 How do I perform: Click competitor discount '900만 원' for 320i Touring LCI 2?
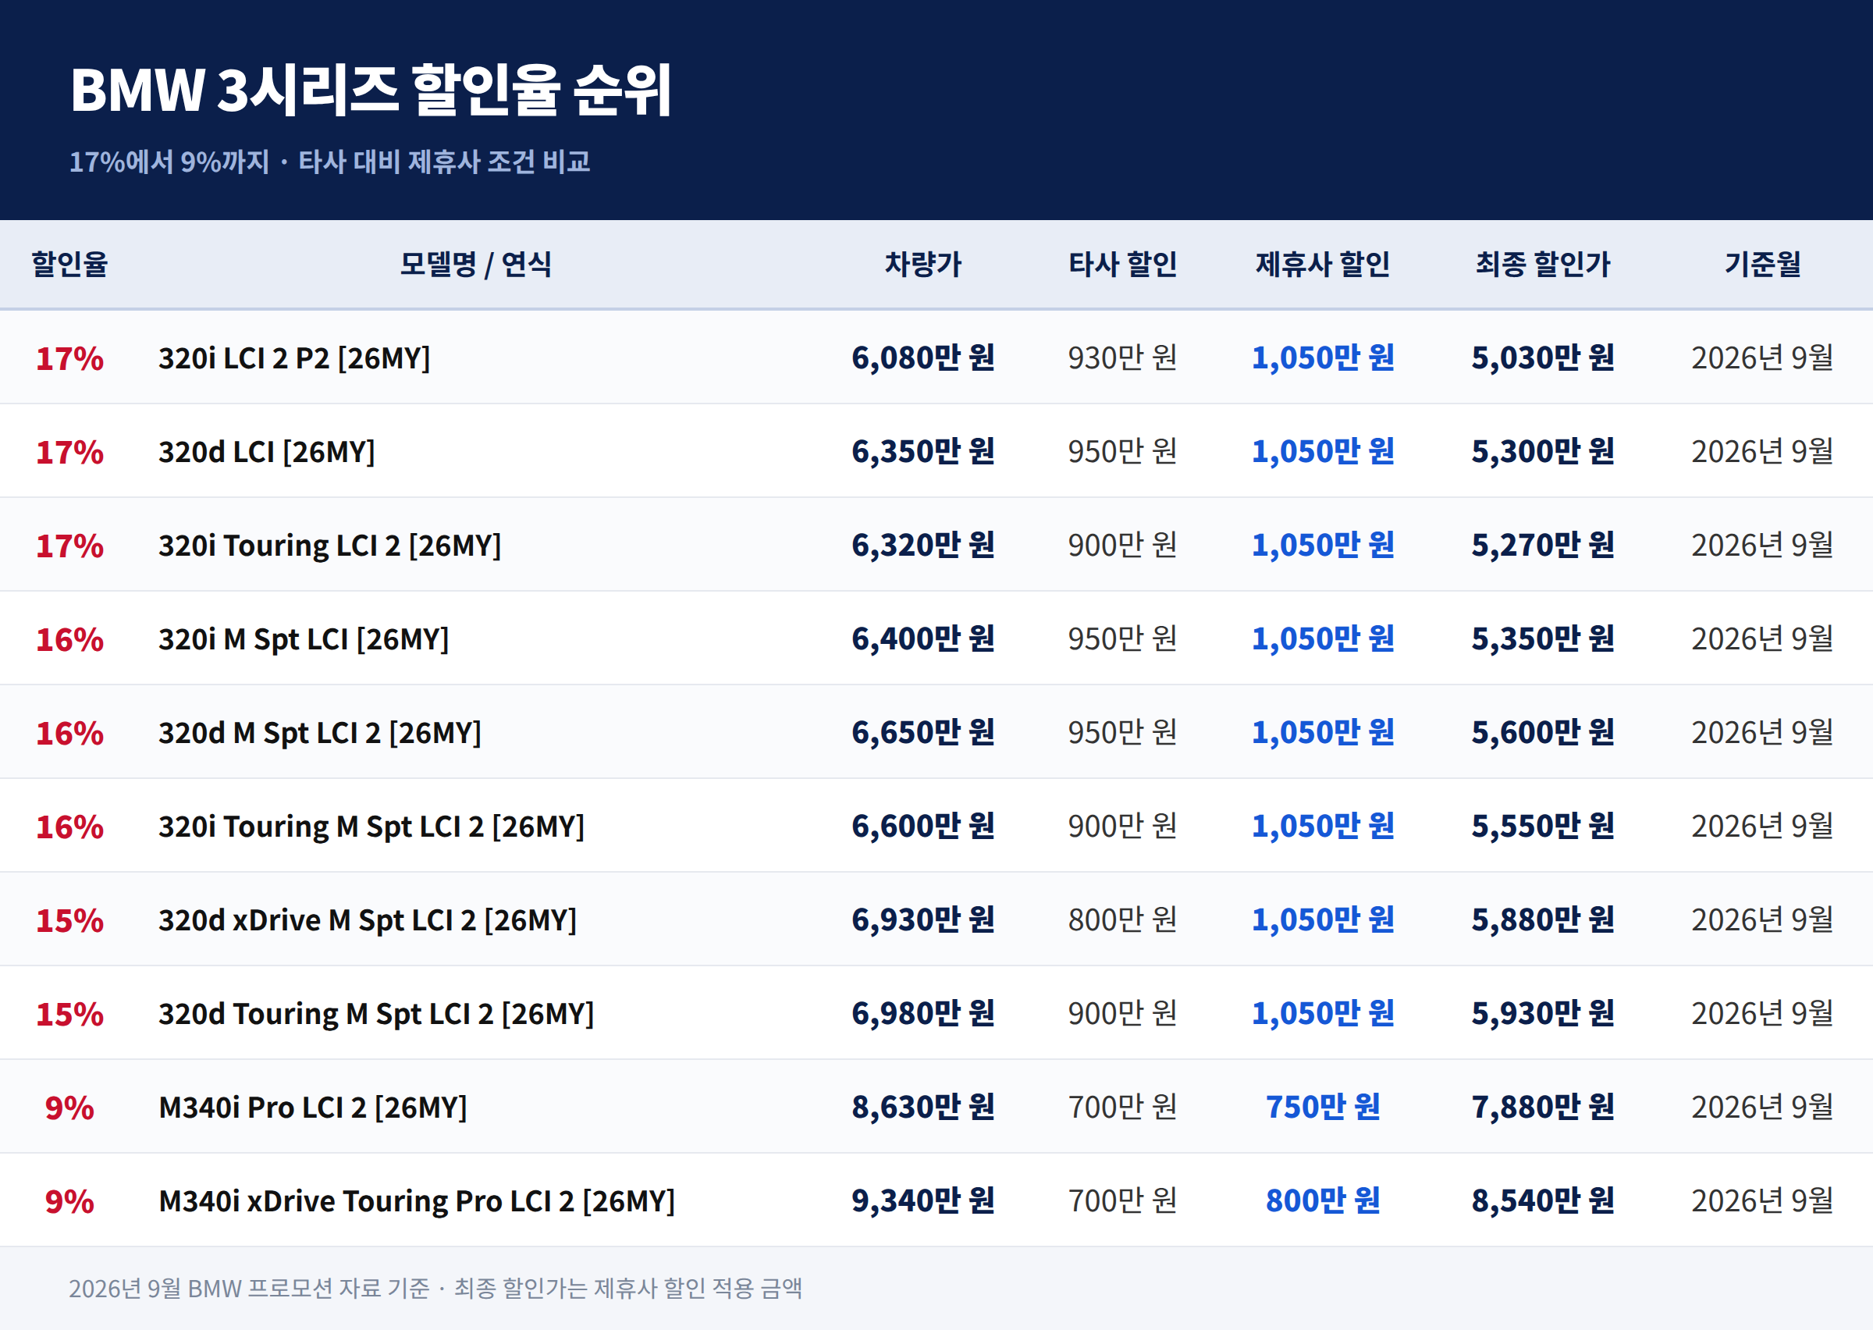point(1122,546)
